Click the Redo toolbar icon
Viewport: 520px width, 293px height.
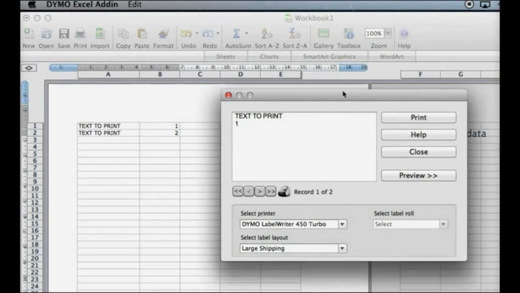(208, 33)
